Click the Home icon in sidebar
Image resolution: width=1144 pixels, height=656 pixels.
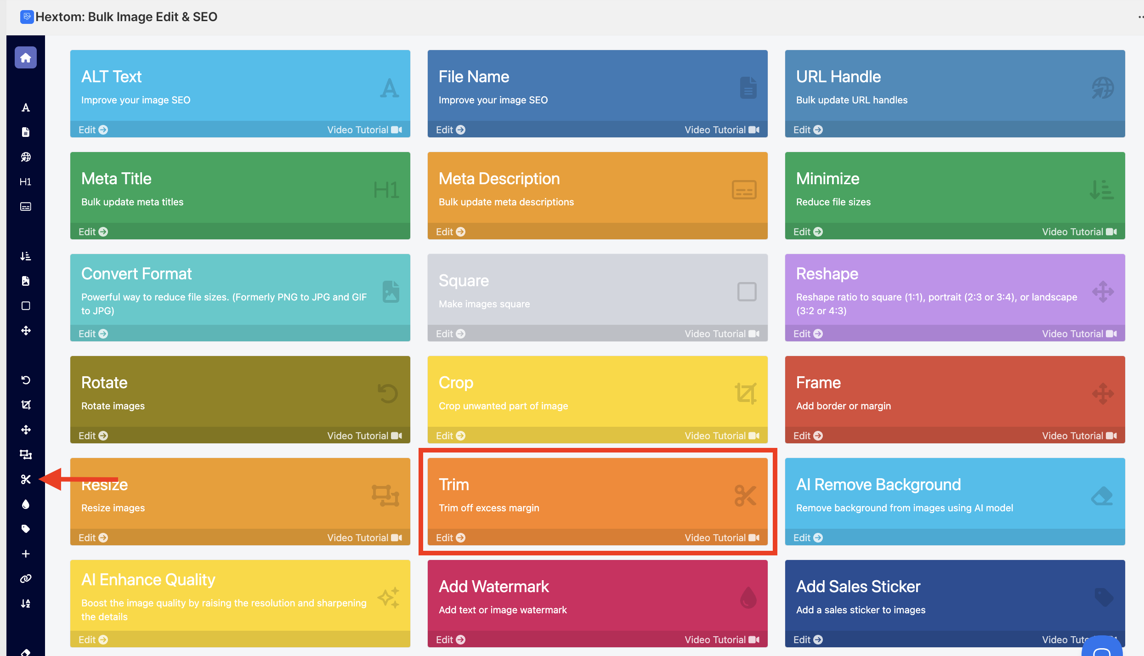(26, 58)
